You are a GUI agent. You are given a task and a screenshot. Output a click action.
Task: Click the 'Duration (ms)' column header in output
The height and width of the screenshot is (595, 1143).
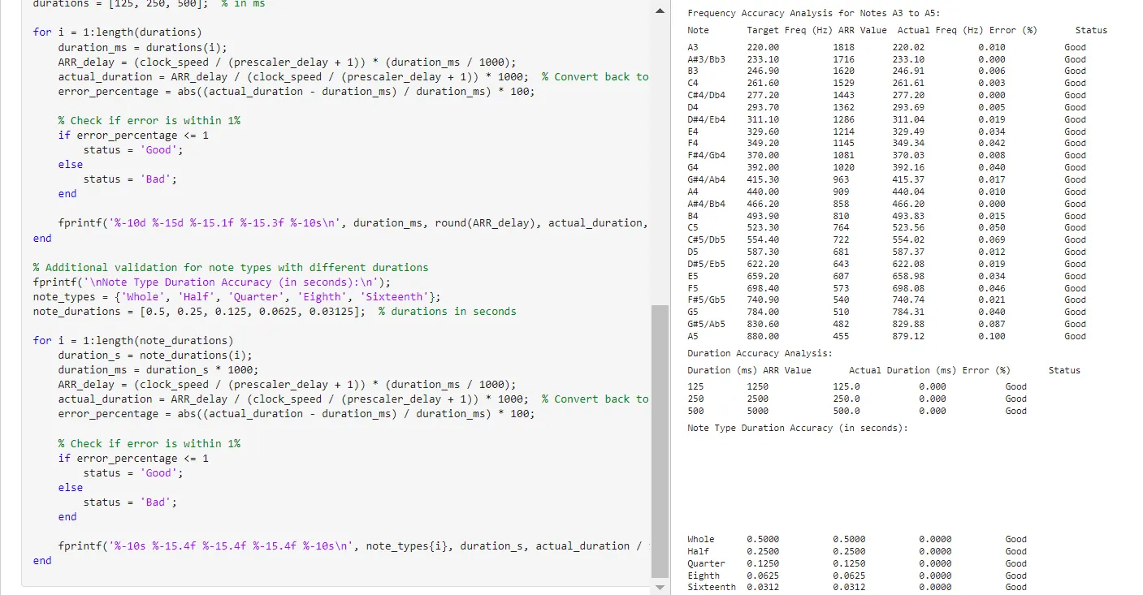[x=722, y=370]
